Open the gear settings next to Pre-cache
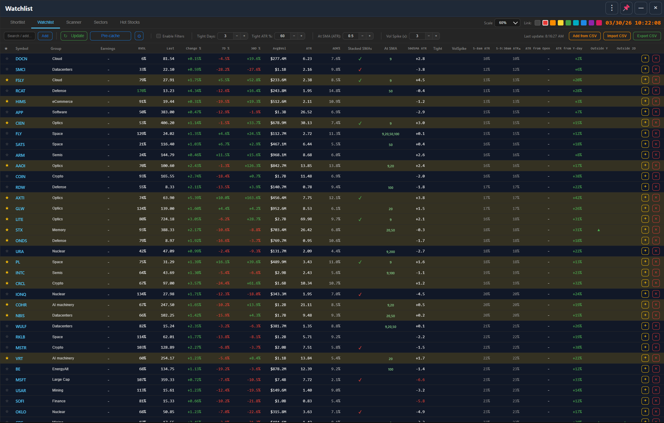This screenshot has width=664, height=423. (139, 36)
